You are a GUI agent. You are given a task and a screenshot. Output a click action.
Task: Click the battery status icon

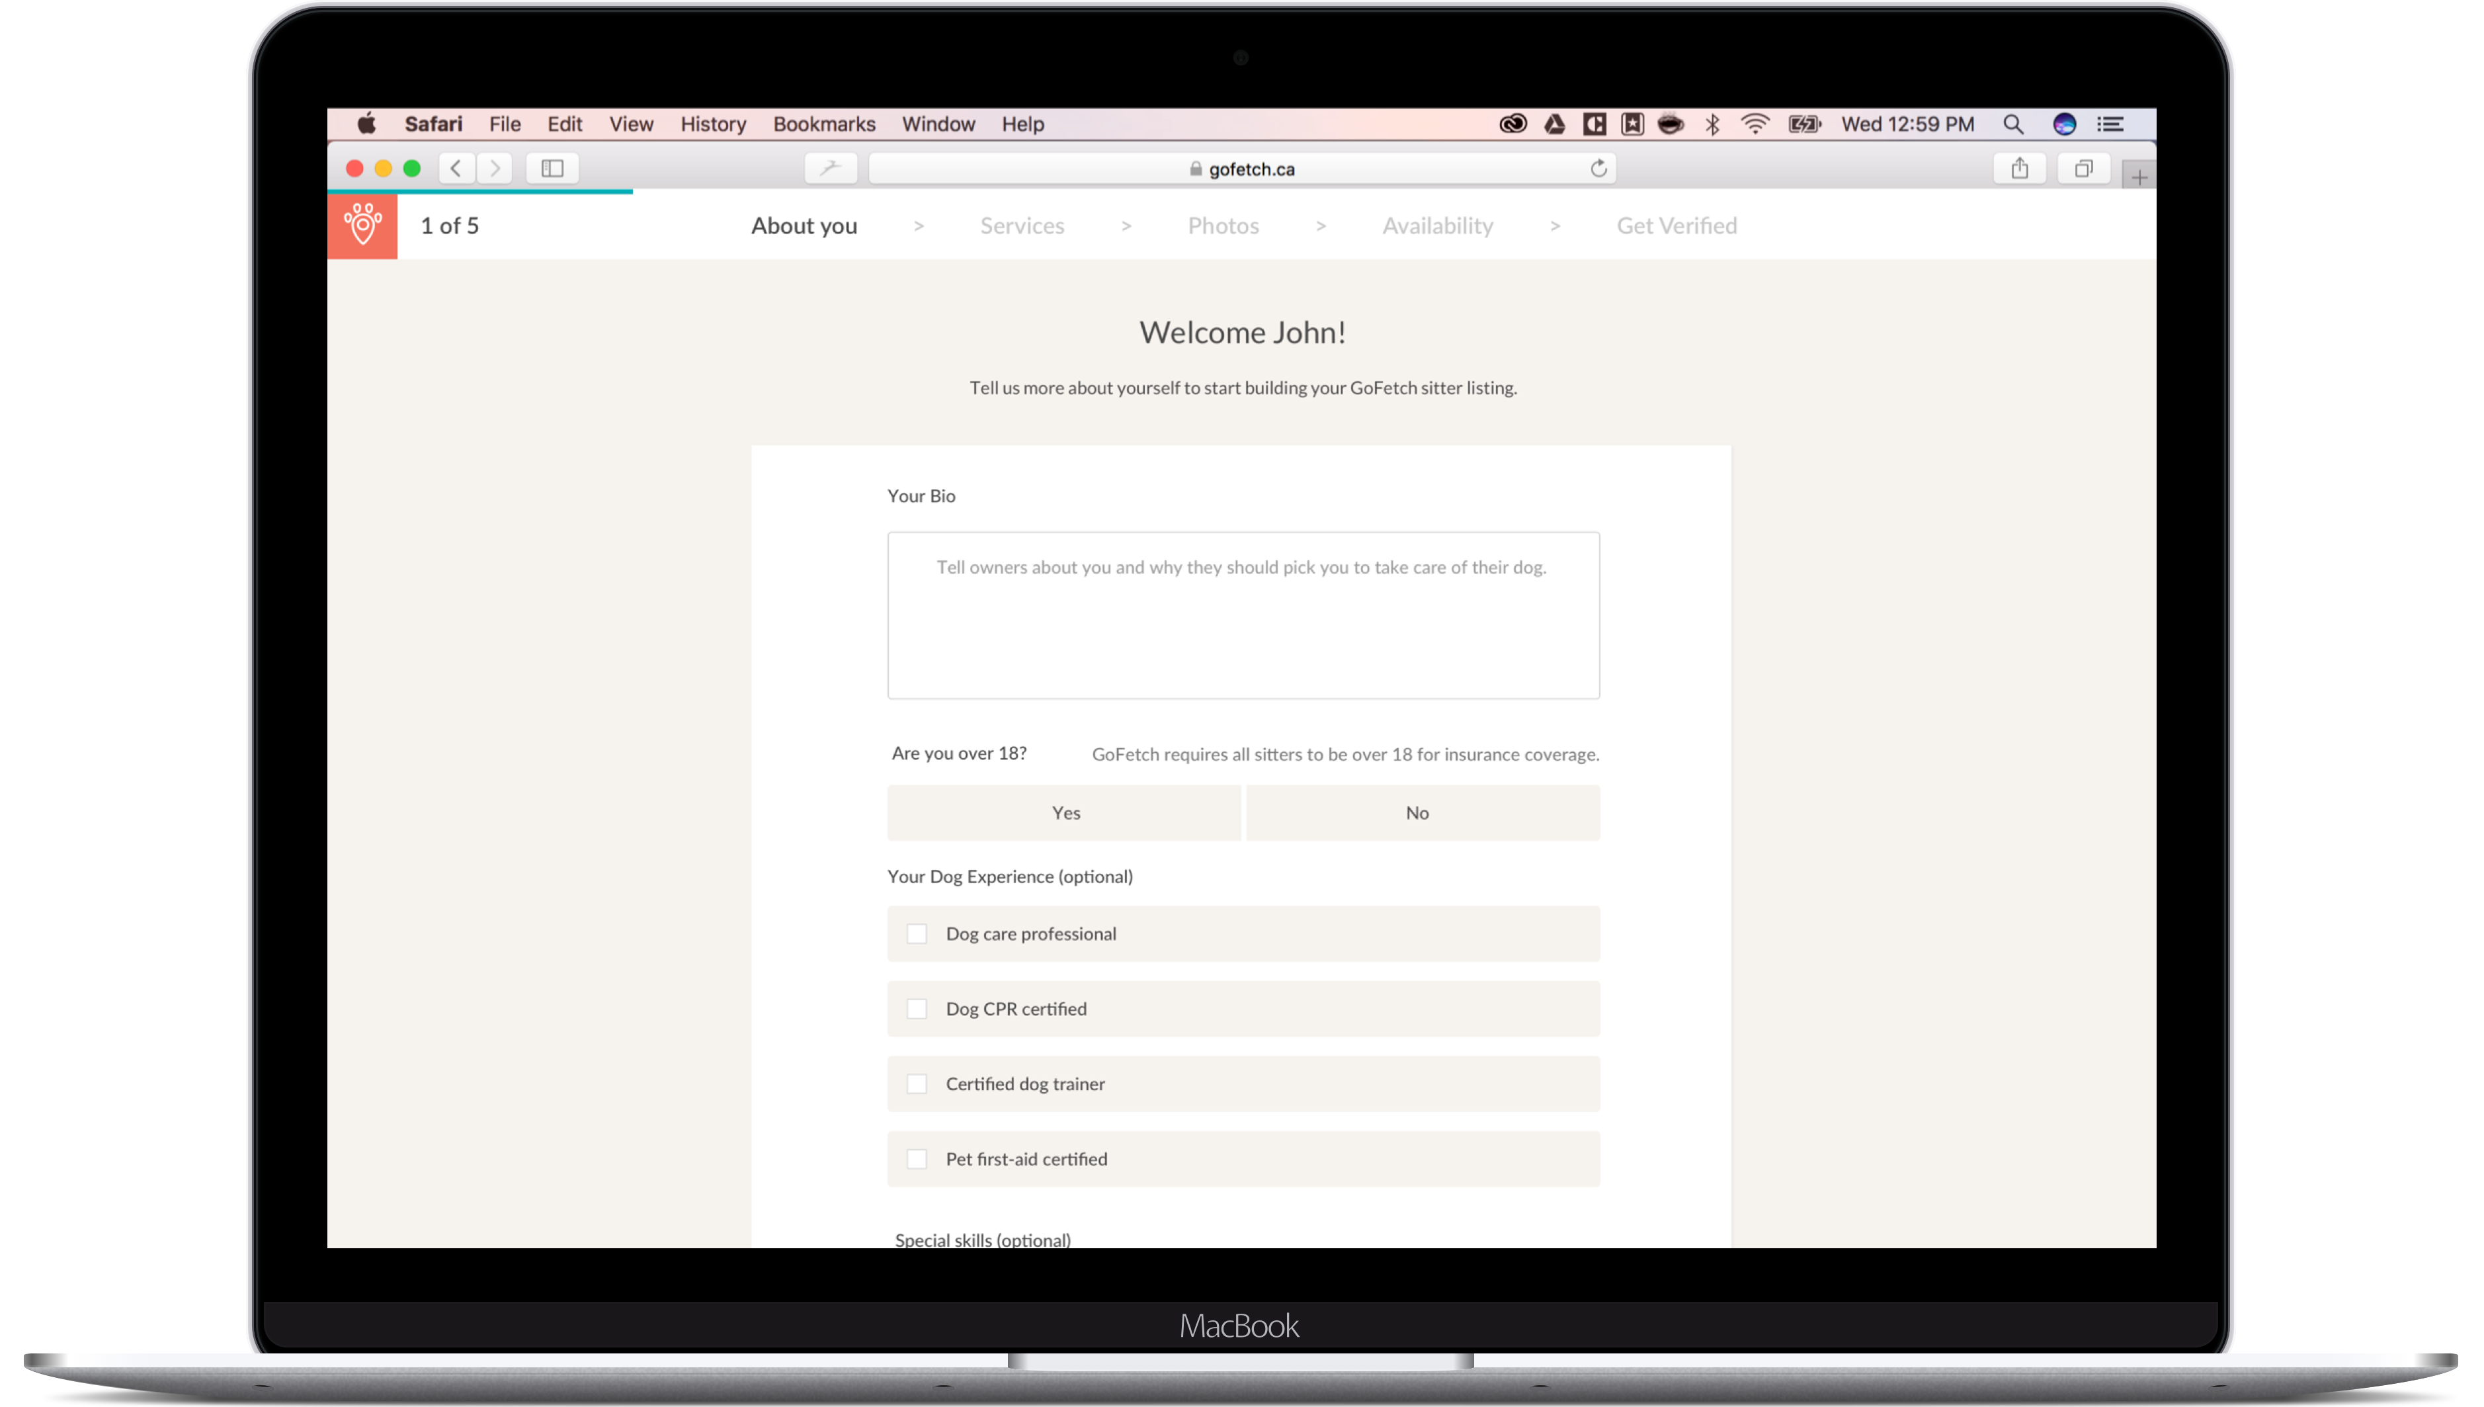(x=1804, y=124)
